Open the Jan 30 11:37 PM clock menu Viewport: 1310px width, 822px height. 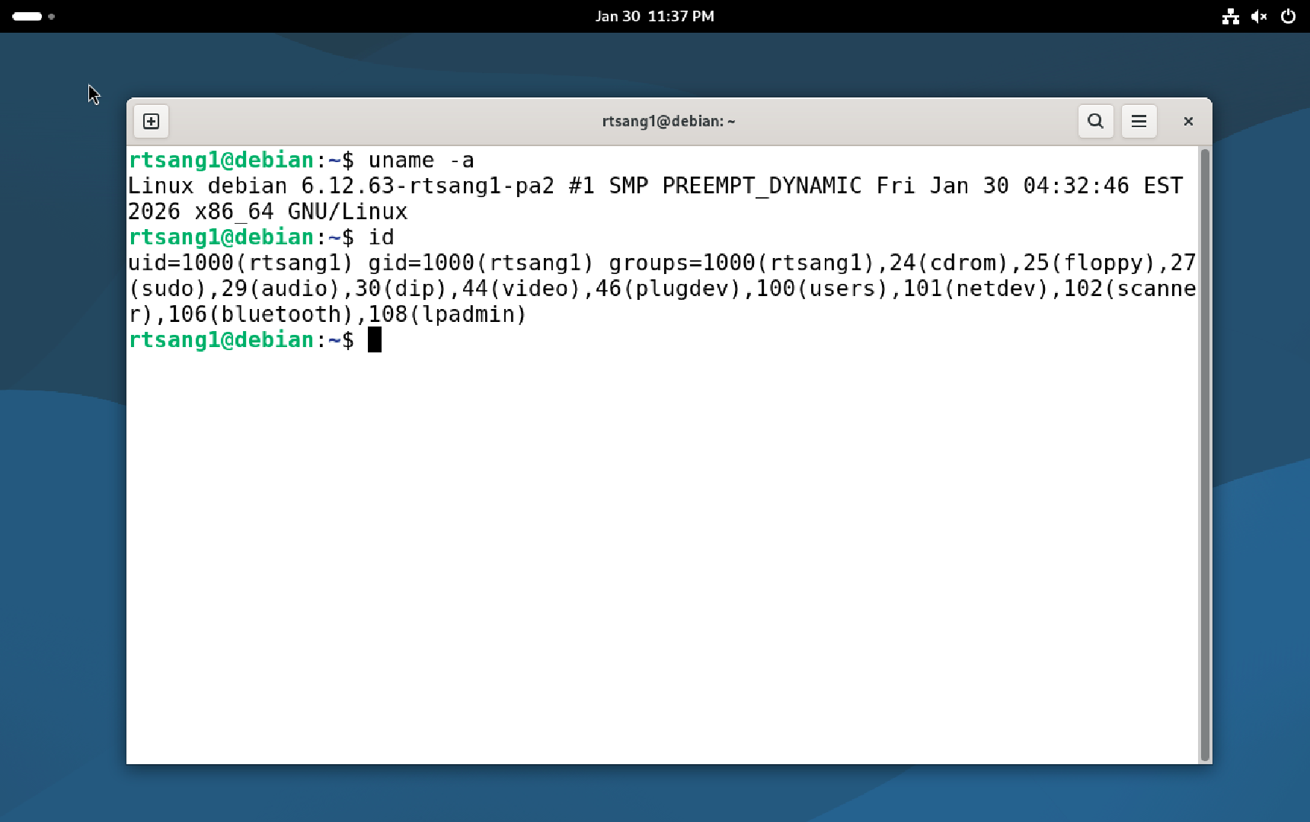coord(654,16)
